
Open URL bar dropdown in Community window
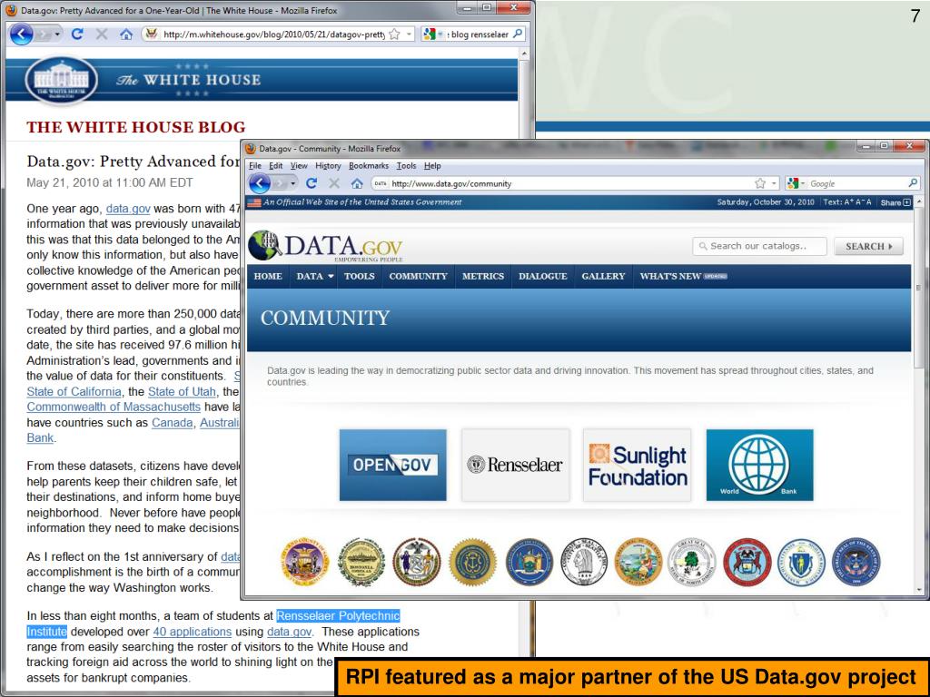[x=774, y=183]
